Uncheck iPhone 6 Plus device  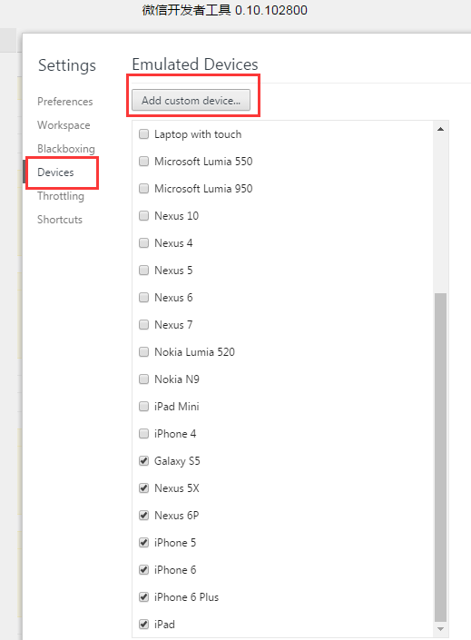[143, 596]
